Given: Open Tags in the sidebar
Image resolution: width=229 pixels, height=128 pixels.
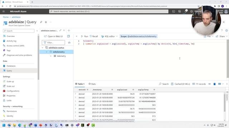Looking at the screenshot, I should 9,50.
